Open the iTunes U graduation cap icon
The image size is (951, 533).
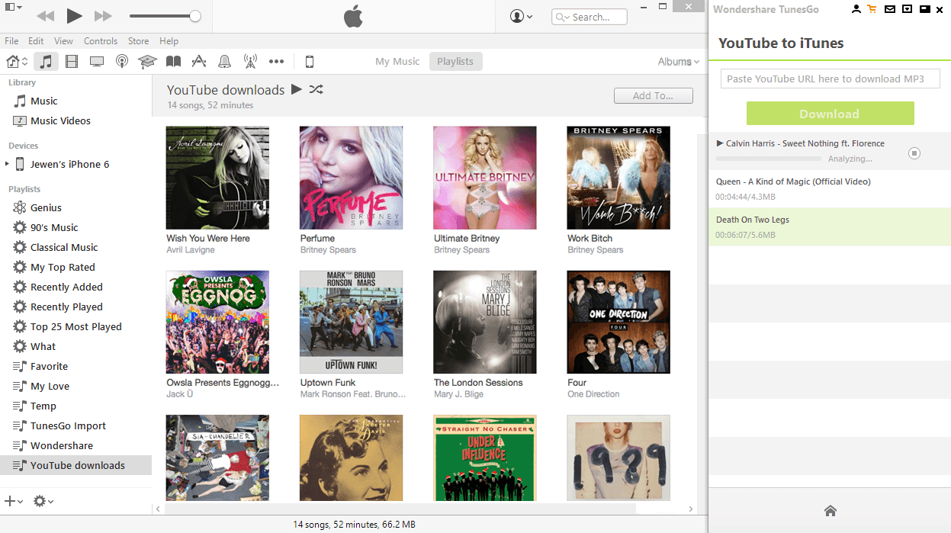(x=147, y=62)
